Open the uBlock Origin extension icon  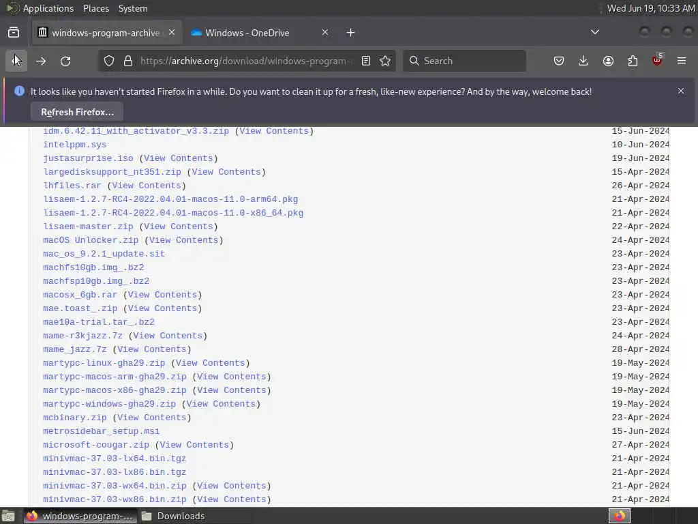pos(657,61)
